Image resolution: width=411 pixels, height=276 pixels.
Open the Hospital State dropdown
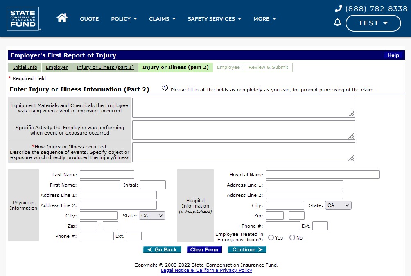(338, 205)
